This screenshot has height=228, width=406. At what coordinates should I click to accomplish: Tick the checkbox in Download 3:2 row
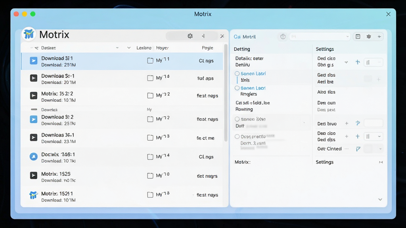coord(150,119)
